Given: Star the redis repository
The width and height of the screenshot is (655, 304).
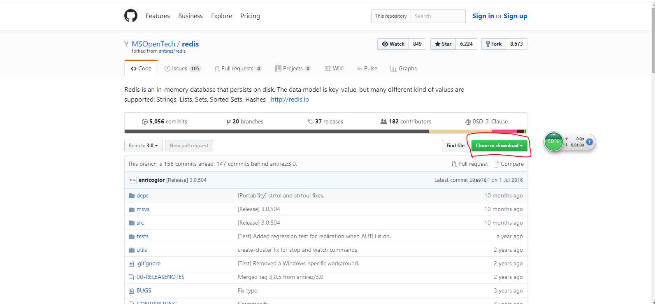Looking at the screenshot, I should [x=443, y=44].
